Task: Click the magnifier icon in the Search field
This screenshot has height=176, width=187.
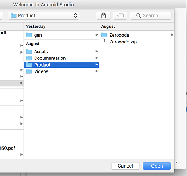Action: pyautogui.click(x=138, y=15)
